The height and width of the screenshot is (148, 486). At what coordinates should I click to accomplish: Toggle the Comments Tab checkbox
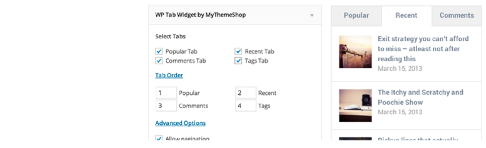point(159,61)
